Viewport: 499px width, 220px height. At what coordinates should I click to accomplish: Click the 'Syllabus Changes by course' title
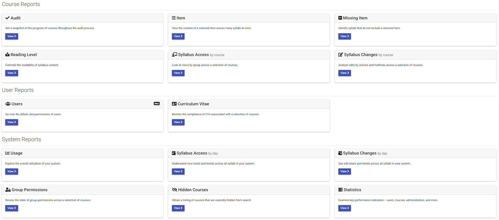(369, 55)
